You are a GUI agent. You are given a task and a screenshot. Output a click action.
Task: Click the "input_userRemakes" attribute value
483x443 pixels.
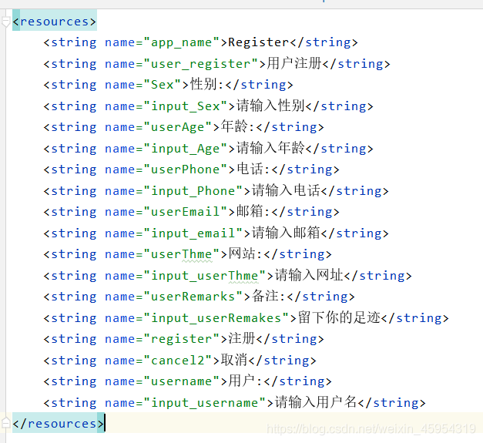pyautogui.click(x=216, y=318)
